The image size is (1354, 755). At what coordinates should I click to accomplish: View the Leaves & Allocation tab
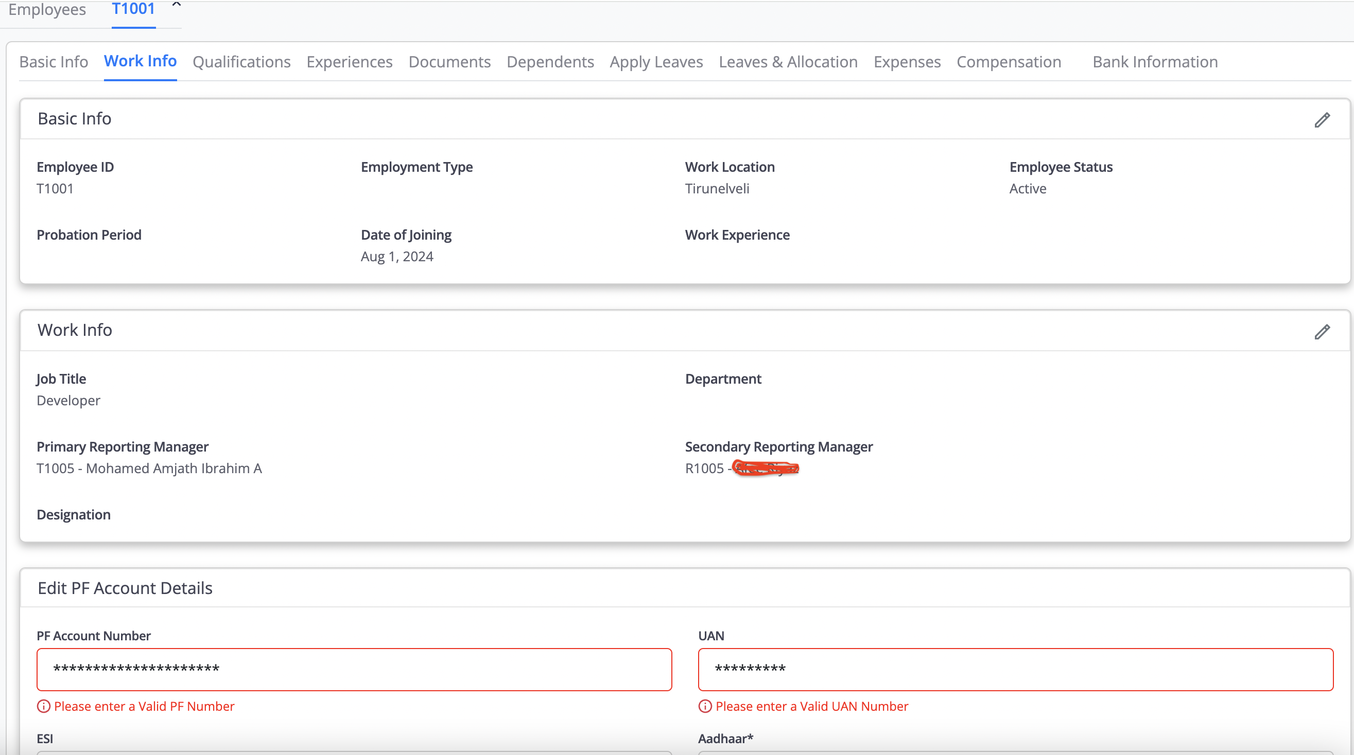click(x=788, y=62)
